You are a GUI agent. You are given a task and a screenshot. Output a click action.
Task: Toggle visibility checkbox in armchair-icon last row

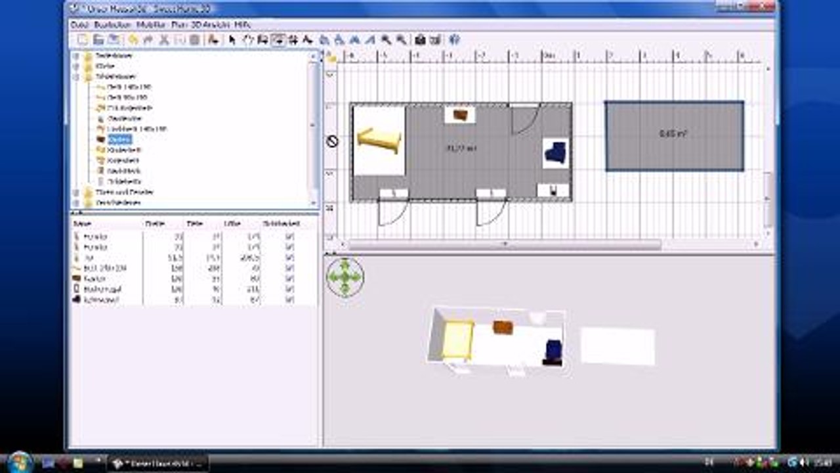coord(289,300)
